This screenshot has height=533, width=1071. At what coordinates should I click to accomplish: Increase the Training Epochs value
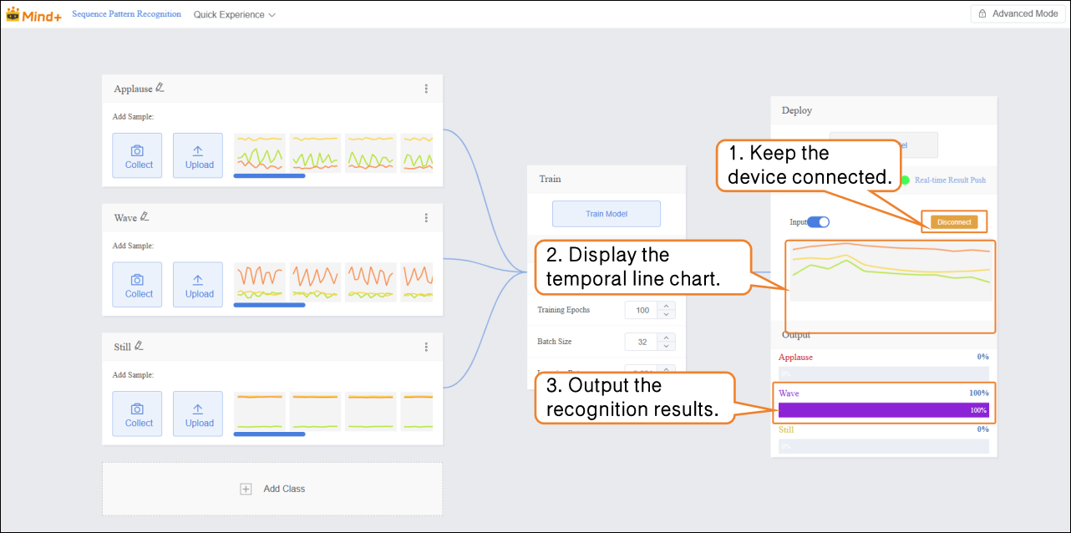point(666,306)
